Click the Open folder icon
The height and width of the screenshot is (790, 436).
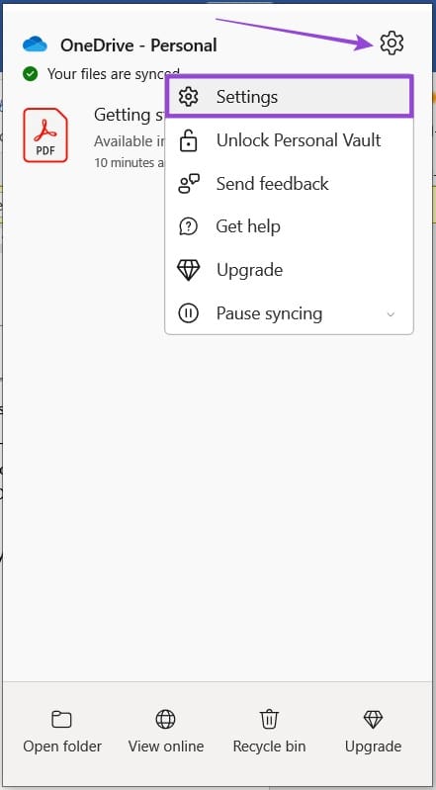point(62,720)
